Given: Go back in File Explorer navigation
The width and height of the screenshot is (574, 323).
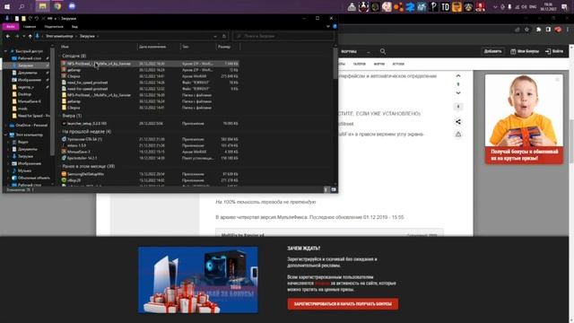Looking at the screenshot, I should (8, 36).
